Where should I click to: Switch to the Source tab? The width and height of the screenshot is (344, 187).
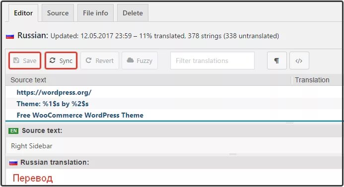click(x=58, y=13)
